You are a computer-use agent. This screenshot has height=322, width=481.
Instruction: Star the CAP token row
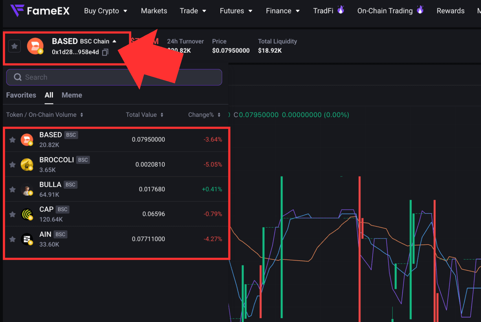pos(12,215)
